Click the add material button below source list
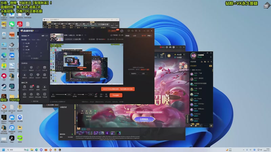The width and height of the screenshot is (271, 152). (x=35, y=58)
